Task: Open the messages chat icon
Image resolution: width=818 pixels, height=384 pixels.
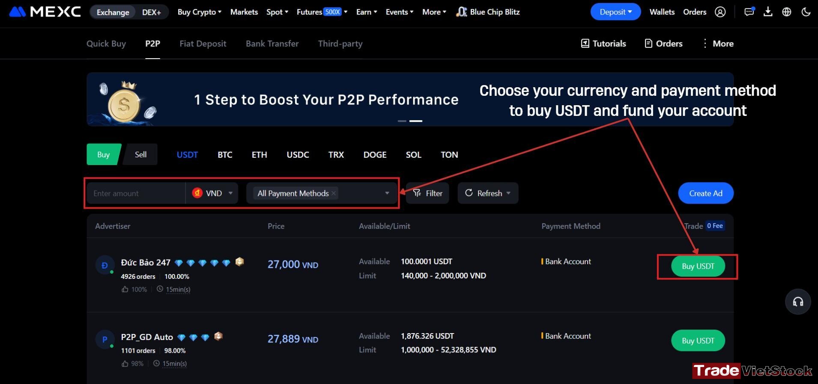Action: tap(749, 12)
